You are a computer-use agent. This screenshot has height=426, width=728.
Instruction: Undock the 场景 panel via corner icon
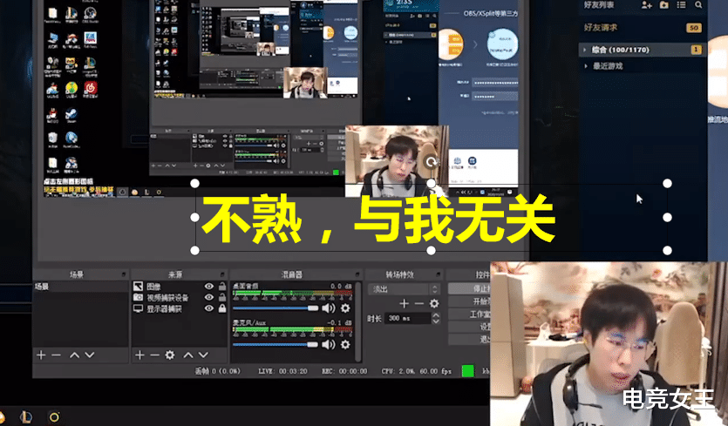tap(124, 274)
